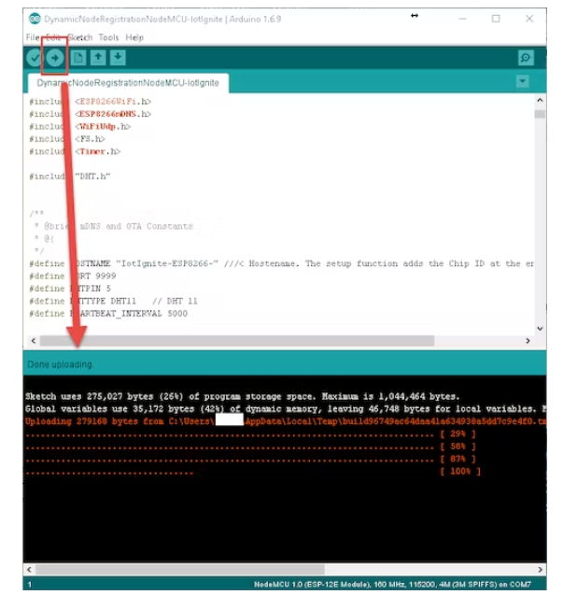The image size is (577, 595).
Task: Create a new sketch with the New icon
Action: [78, 58]
